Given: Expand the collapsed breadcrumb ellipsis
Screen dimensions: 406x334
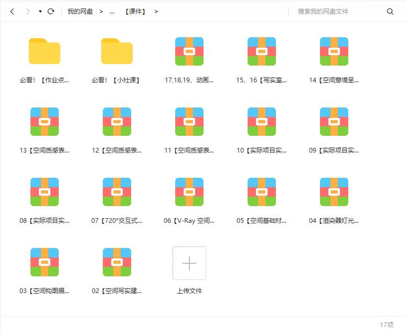Looking at the screenshot, I should (x=112, y=12).
